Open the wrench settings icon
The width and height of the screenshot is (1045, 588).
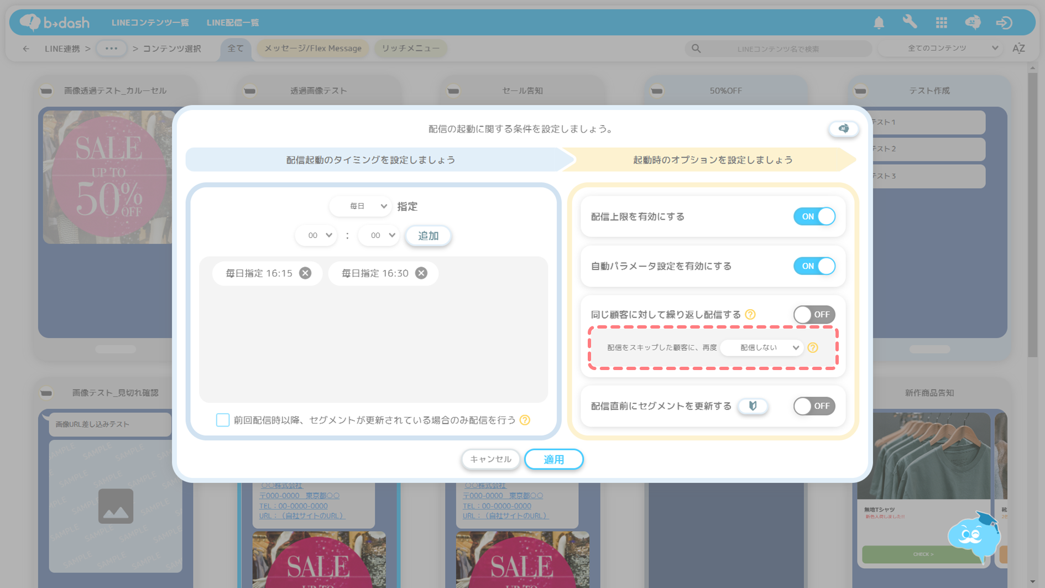(910, 22)
